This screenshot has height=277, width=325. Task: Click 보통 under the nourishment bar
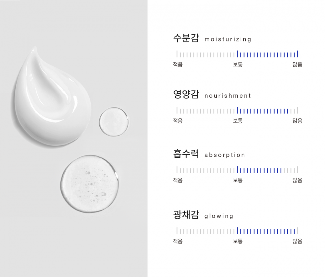pos(238,121)
